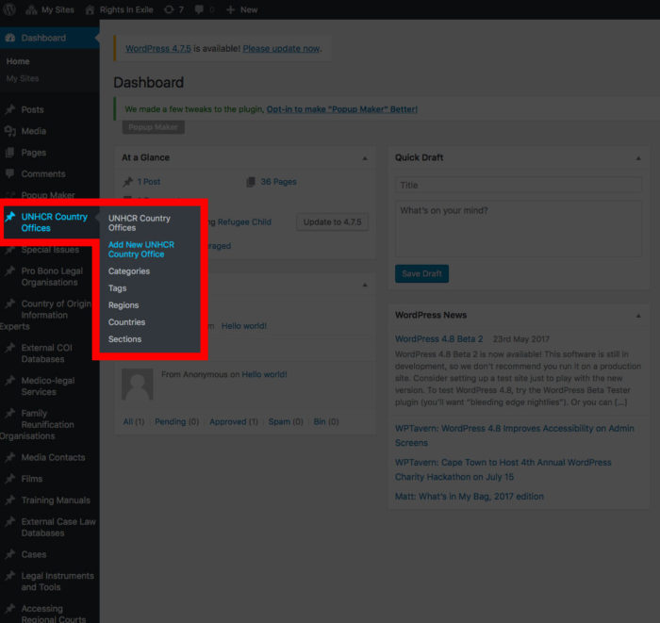This screenshot has width=660, height=623.
Task: Filter comments by Spam (0)
Action: (286, 421)
